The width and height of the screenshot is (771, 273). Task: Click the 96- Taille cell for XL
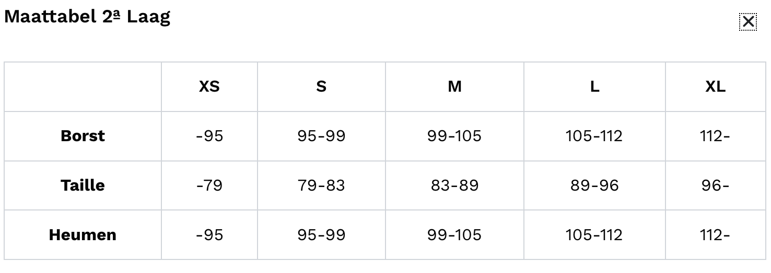715,185
